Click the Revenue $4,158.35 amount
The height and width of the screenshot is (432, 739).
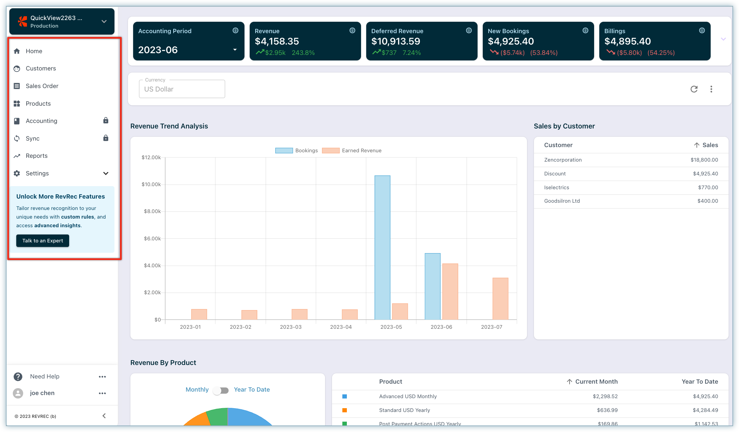[277, 41]
